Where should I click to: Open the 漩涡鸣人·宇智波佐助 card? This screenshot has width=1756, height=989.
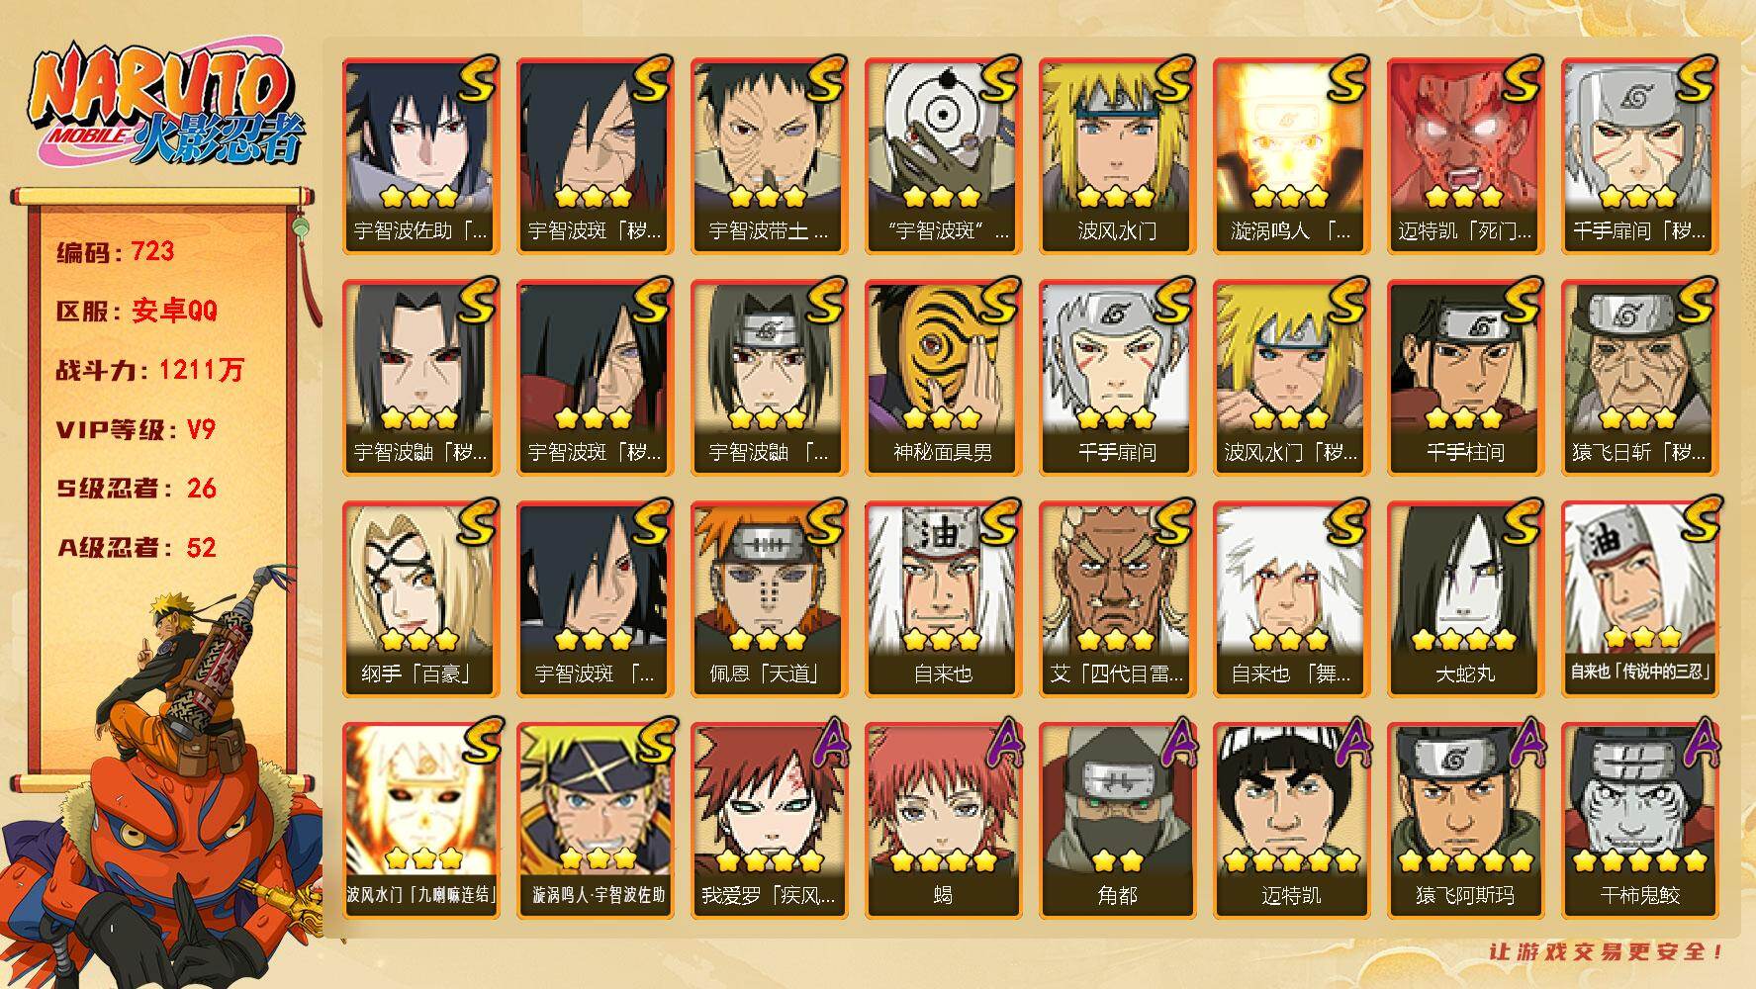click(x=595, y=820)
